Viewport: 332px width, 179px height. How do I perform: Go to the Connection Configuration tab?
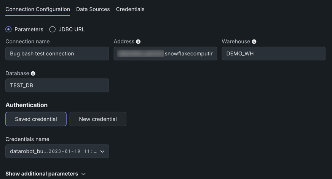point(38,9)
